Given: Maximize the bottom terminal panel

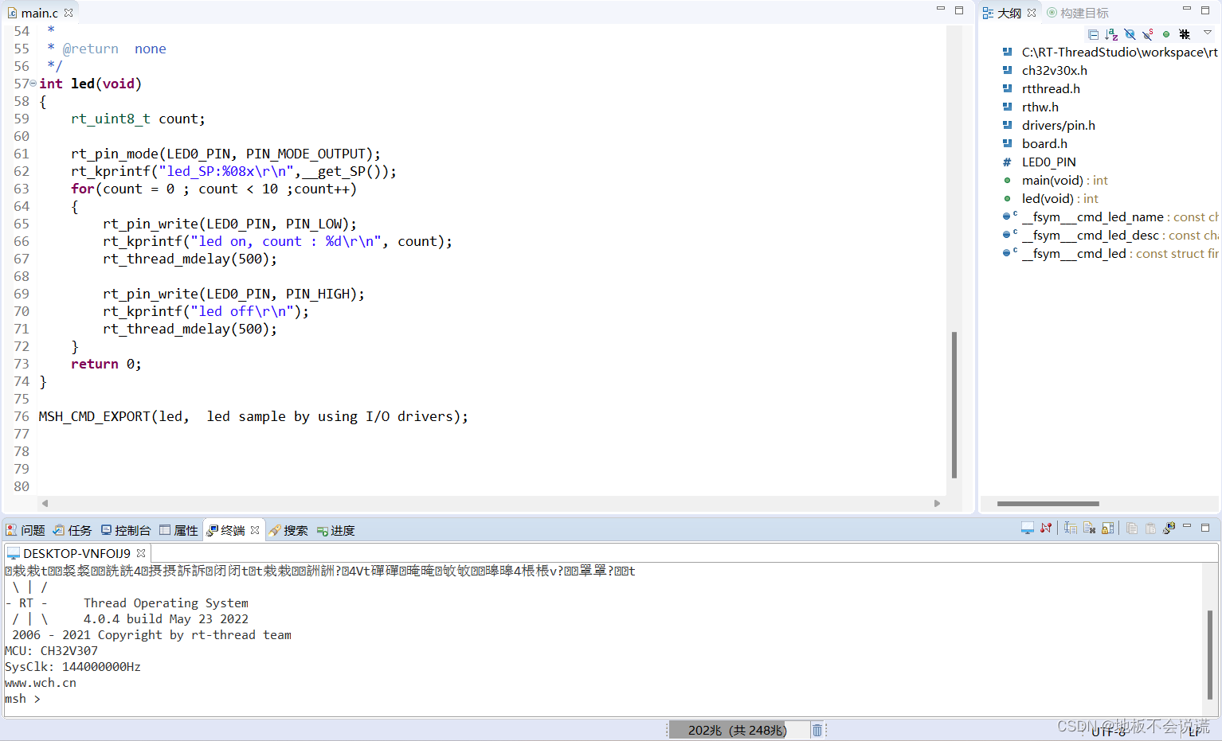Looking at the screenshot, I should (x=1205, y=527).
